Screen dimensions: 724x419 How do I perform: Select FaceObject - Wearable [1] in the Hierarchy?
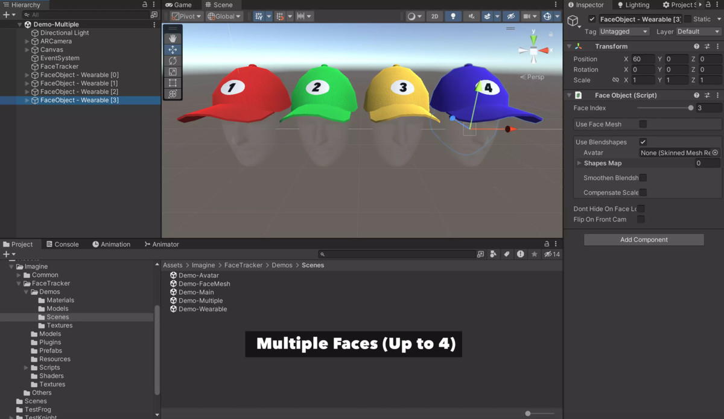point(78,83)
